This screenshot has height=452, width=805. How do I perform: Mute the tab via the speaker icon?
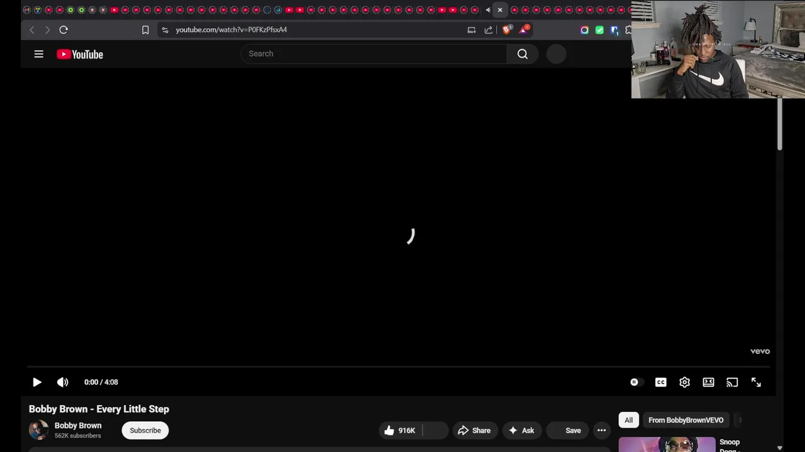click(488, 10)
